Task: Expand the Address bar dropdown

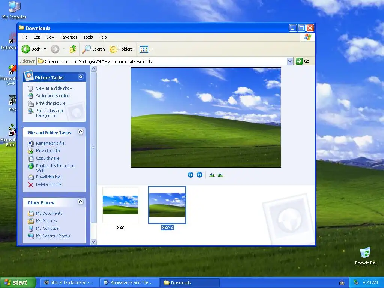Action: point(290,61)
